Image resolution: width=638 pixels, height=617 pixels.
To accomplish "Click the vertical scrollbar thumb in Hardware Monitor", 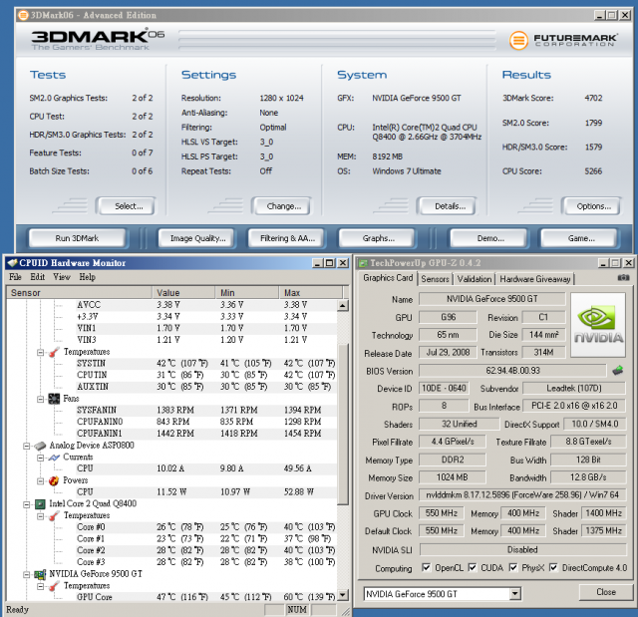I will [x=343, y=425].
